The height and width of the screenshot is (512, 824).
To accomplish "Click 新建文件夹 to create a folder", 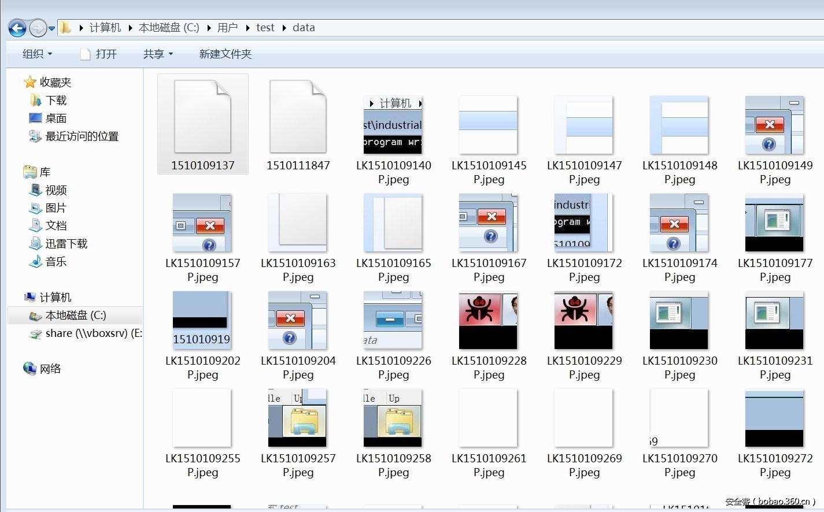I will tap(225, 54).
